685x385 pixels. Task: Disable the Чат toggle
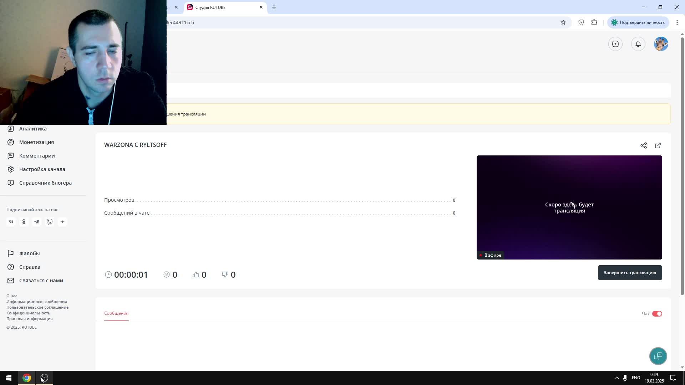click(657, 314)
